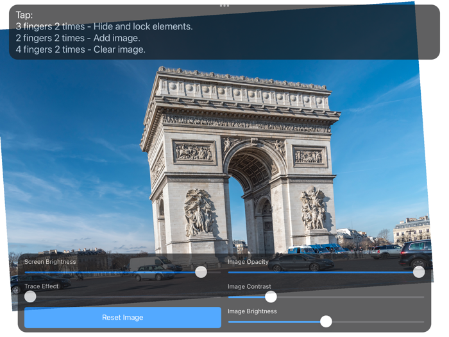Image resolution: width=449 pixels, height=337 pixels.
Task: Click the Image Contrast slider handle
Action: click(x=271, y=297)
